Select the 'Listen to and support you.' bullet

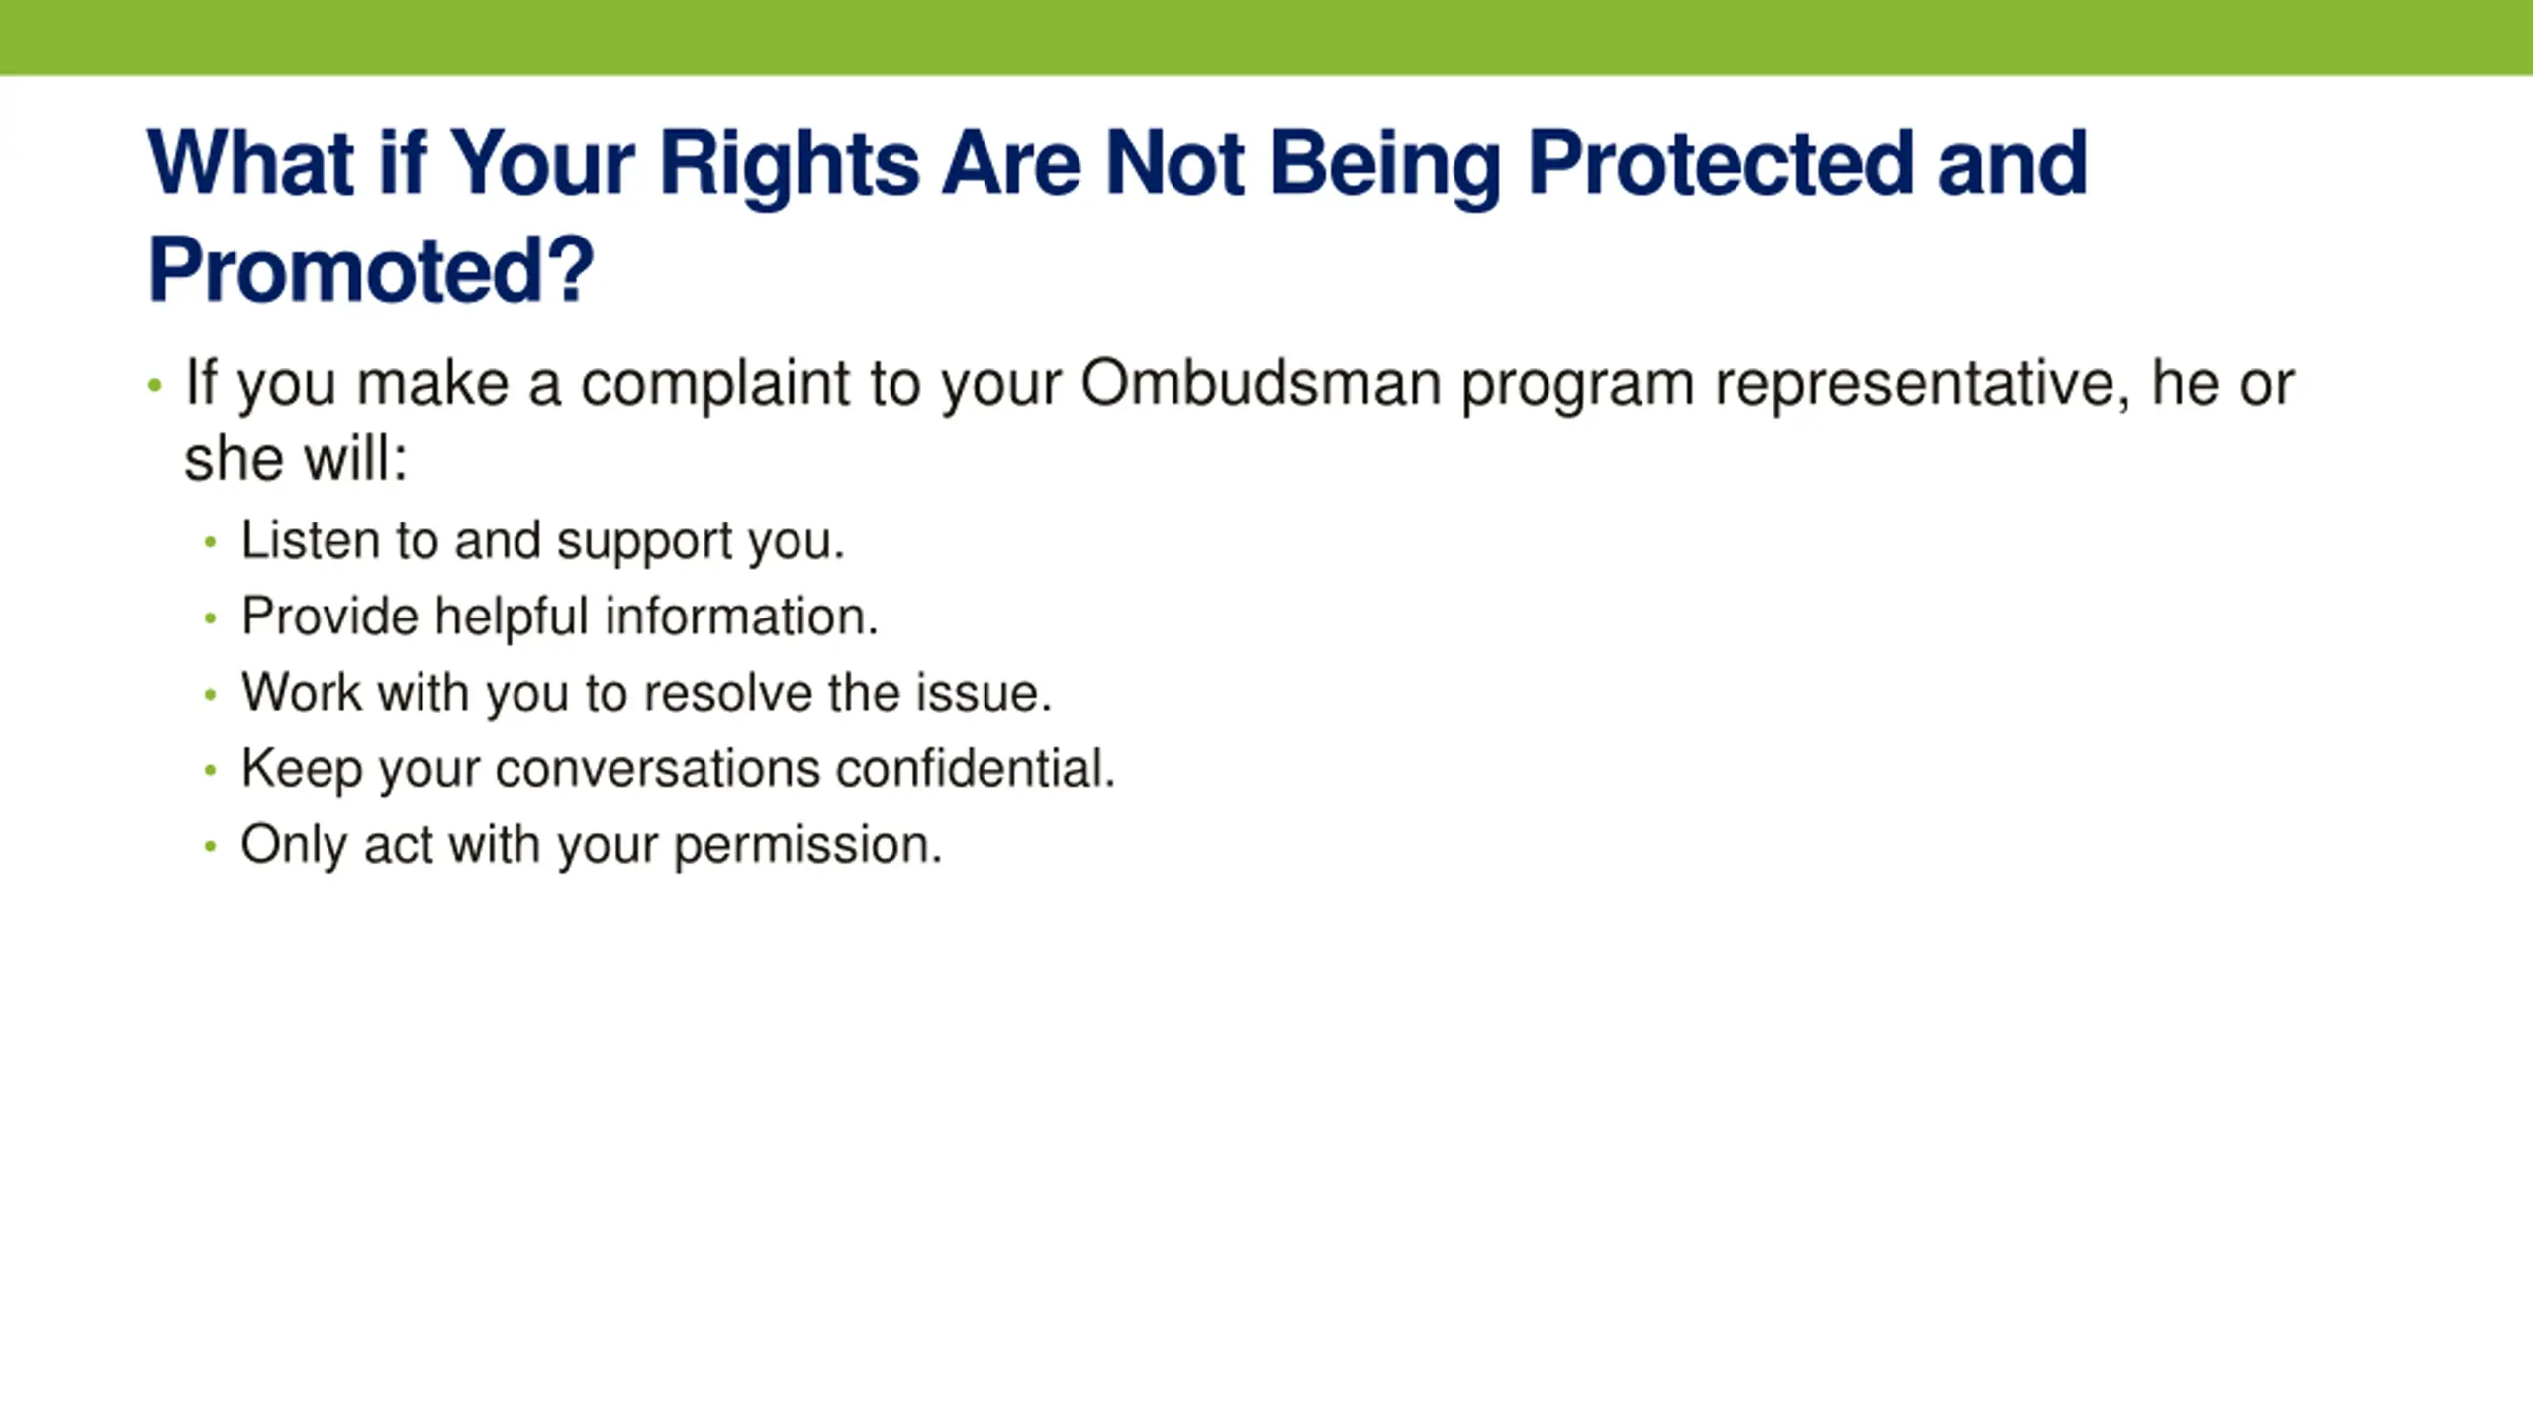543,541
